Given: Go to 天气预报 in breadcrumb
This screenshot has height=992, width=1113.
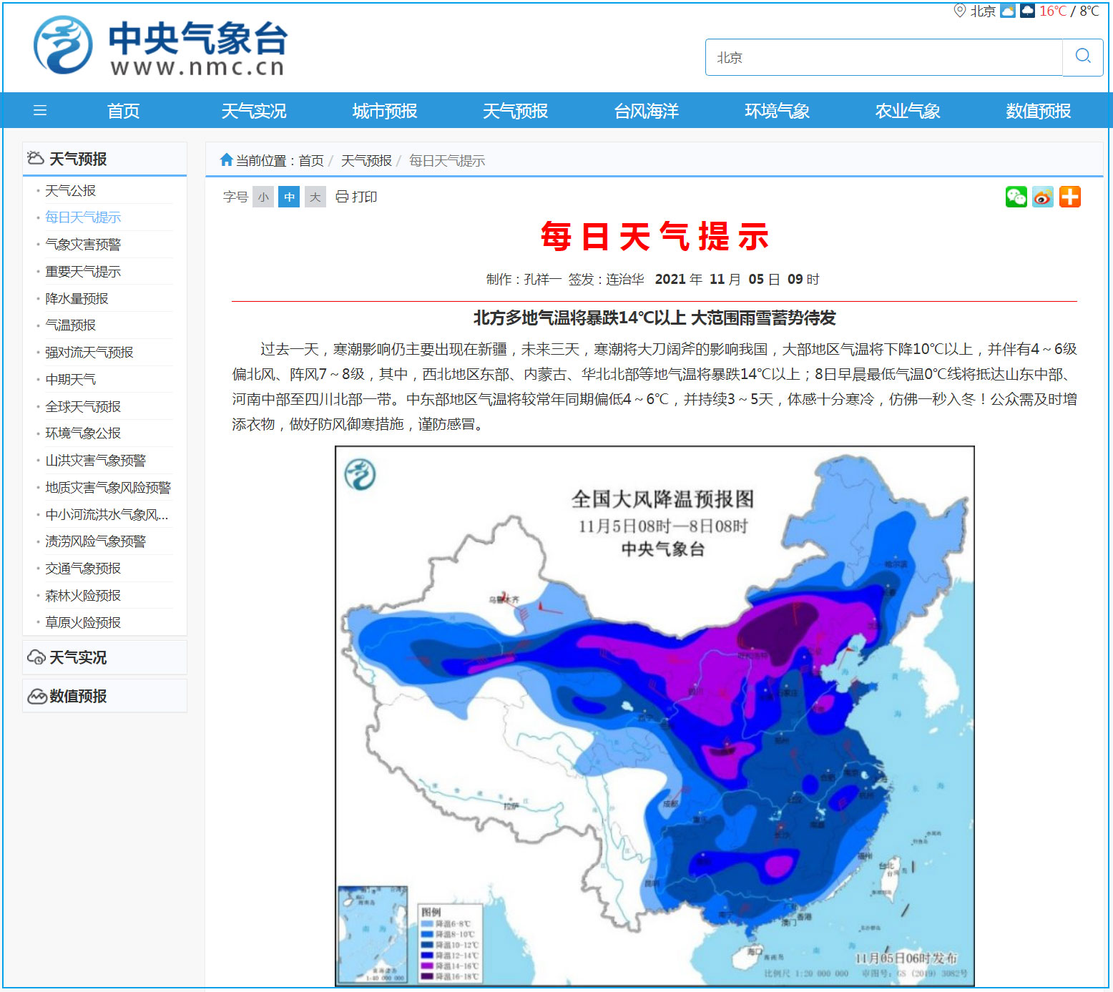Looking at the screenshot, I should coord(366,161).
